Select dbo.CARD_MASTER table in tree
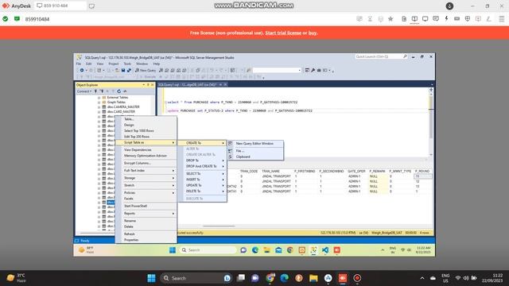Viewport: 509px width, 286px height. pyautogui.click(x=121, y=112)
